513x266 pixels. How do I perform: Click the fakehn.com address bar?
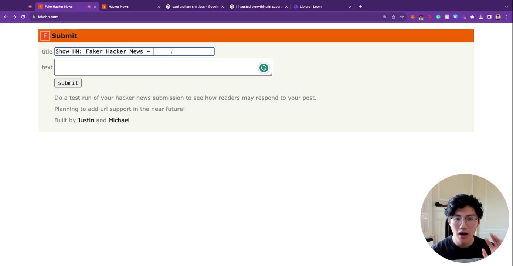point(207,17)
